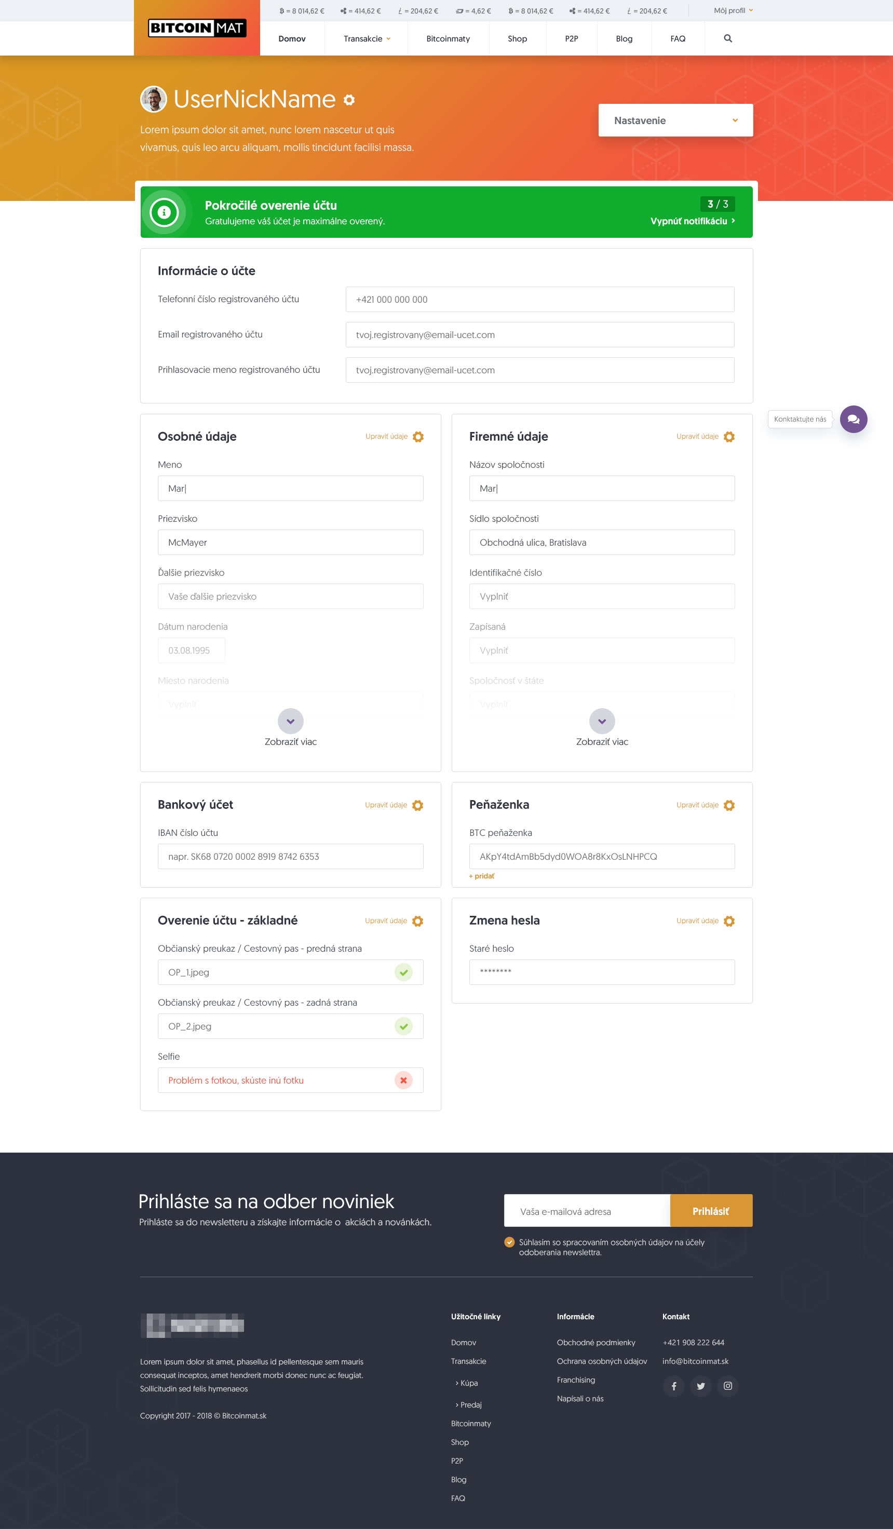Click + pridať wallet link

pos(482,875)
